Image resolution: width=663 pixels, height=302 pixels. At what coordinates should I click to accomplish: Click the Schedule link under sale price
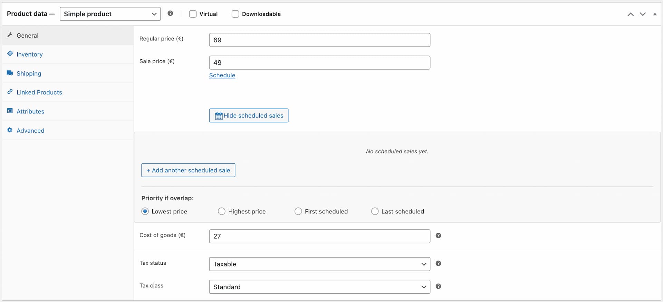[222, 75]
